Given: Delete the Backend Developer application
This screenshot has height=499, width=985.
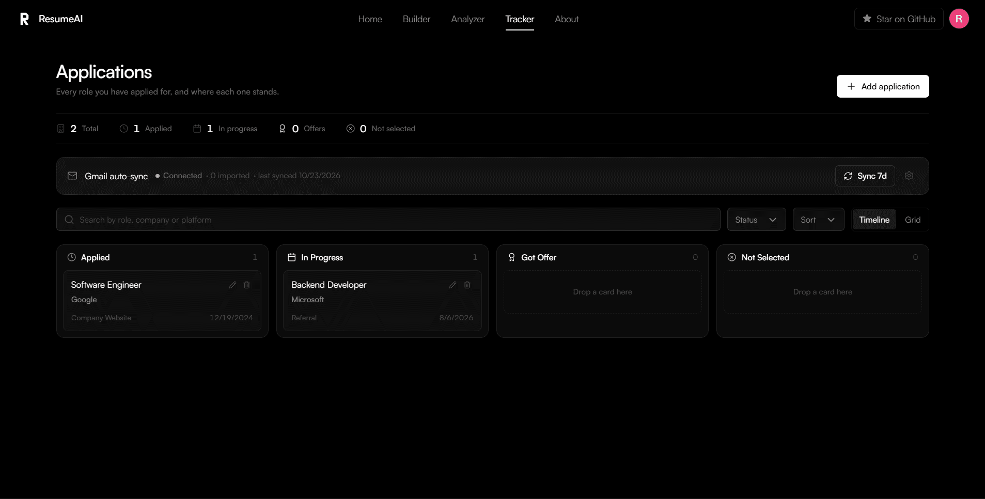Looking at the screenshot, I should pos(467,285).
